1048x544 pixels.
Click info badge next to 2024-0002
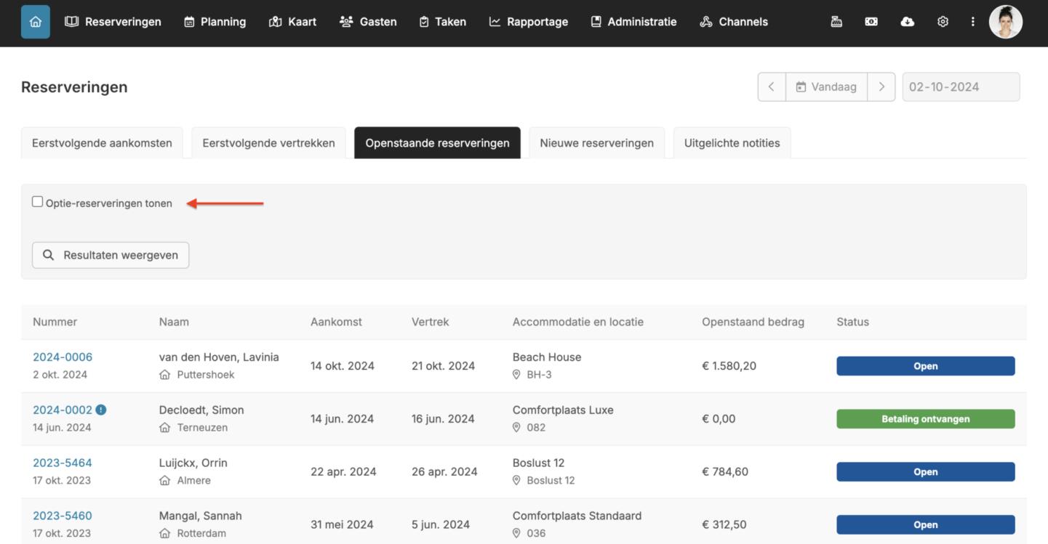point(101,410)
